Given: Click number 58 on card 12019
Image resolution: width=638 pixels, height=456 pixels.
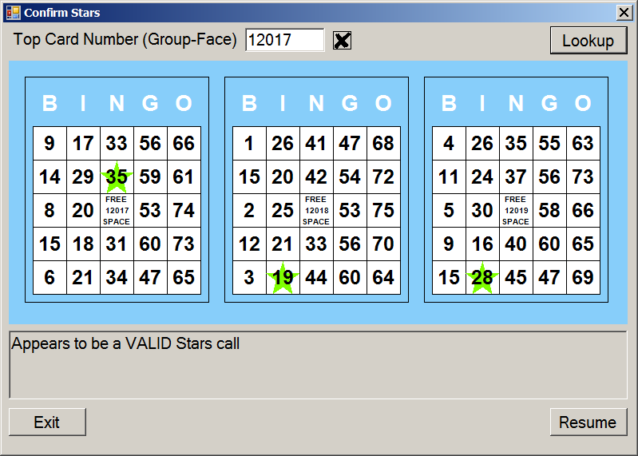Looking at the screenshot, I should coord(549,210).
